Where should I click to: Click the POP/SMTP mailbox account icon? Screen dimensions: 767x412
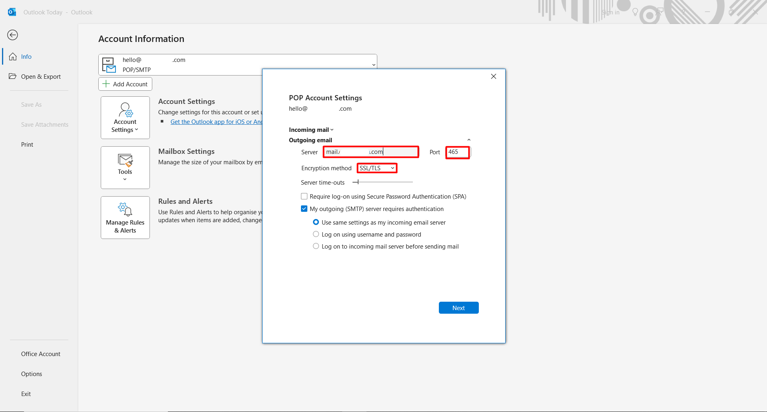click(x=109, y=65)
